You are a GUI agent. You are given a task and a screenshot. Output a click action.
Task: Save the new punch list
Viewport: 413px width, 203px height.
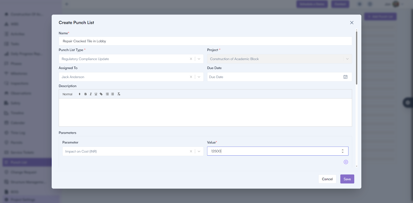(347, 179)
